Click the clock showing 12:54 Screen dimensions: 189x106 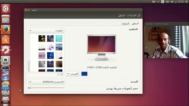click(179, 2)
